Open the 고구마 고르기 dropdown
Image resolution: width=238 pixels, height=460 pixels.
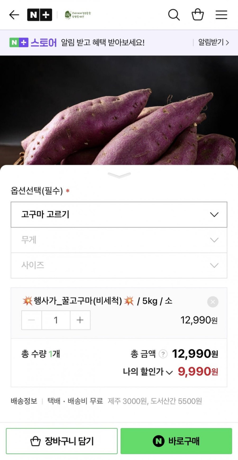coord(119,214)
